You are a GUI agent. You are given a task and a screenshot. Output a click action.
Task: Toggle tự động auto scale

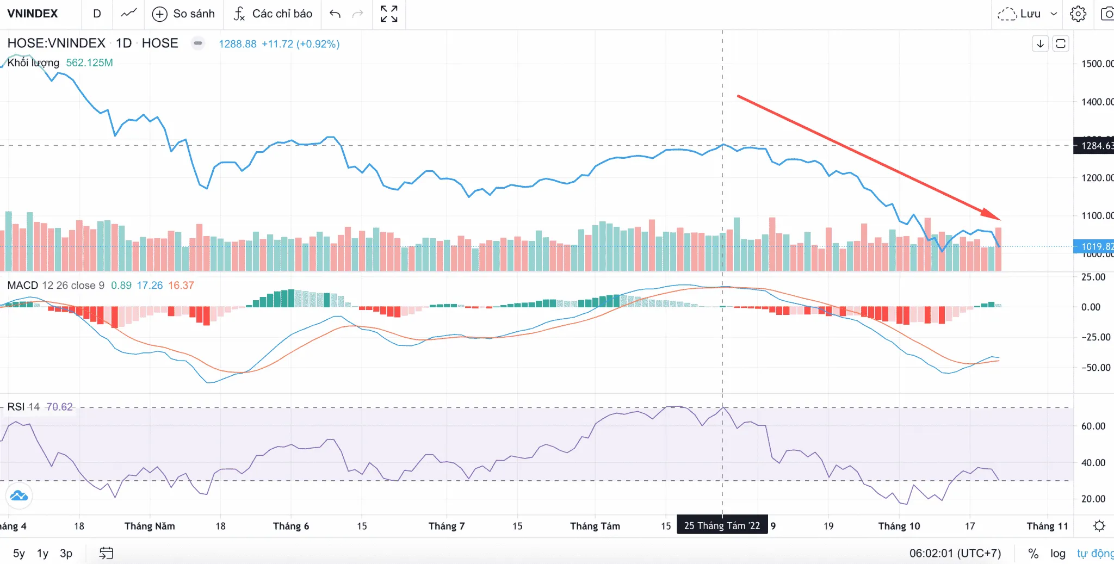pos(1095,553)
